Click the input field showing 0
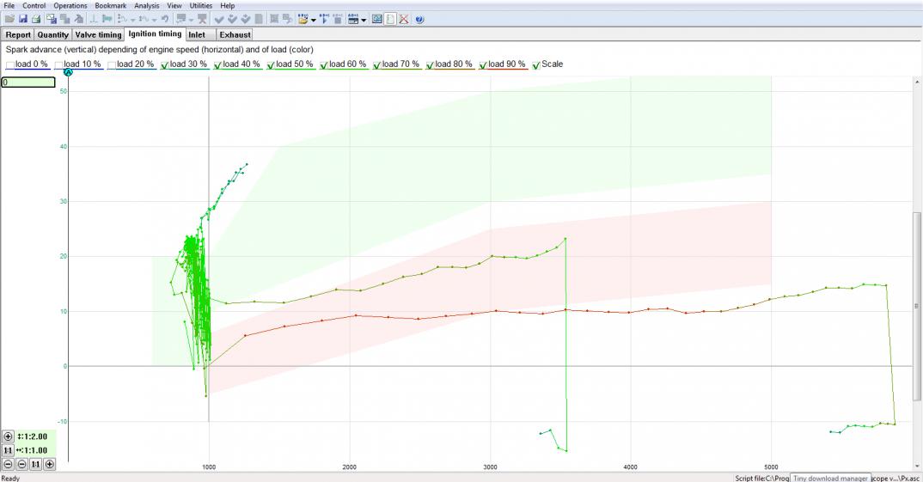 click(x=28, y=82)
